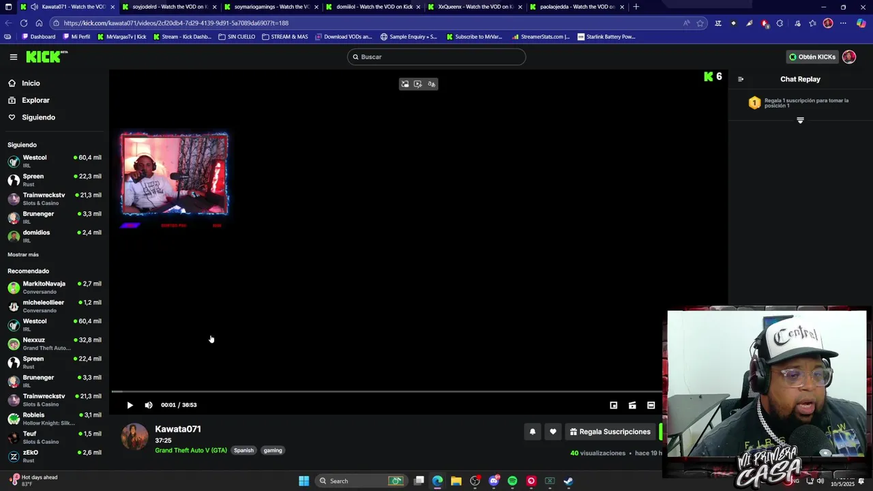Viewport: 873px width, 491px height.
Task: Open Kawata071 channel name link
Action: [178, 429]
